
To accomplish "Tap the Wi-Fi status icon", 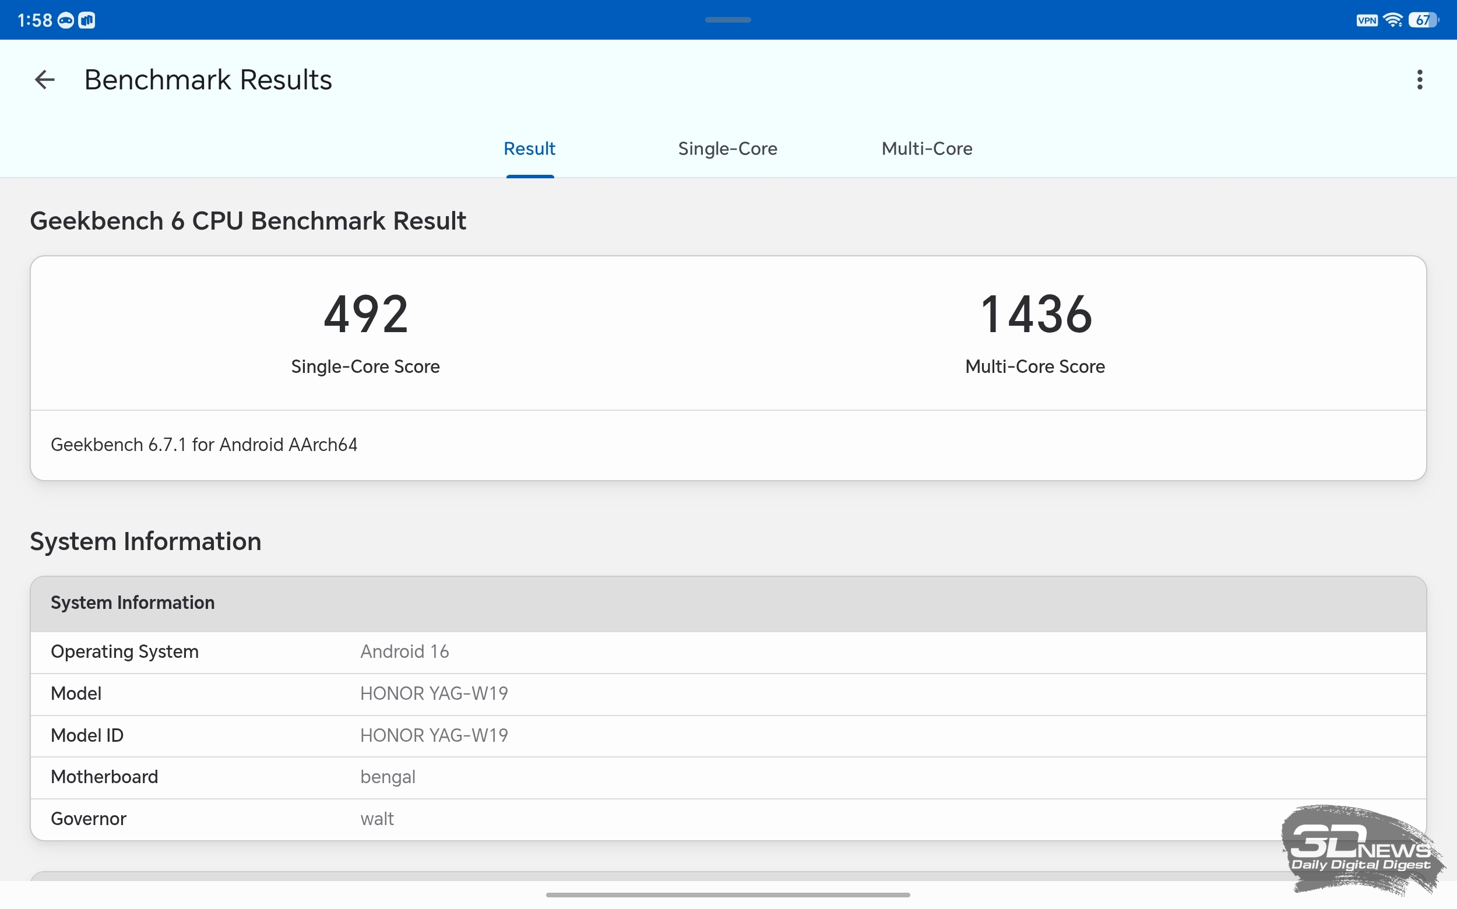I will coord(1393,20).
